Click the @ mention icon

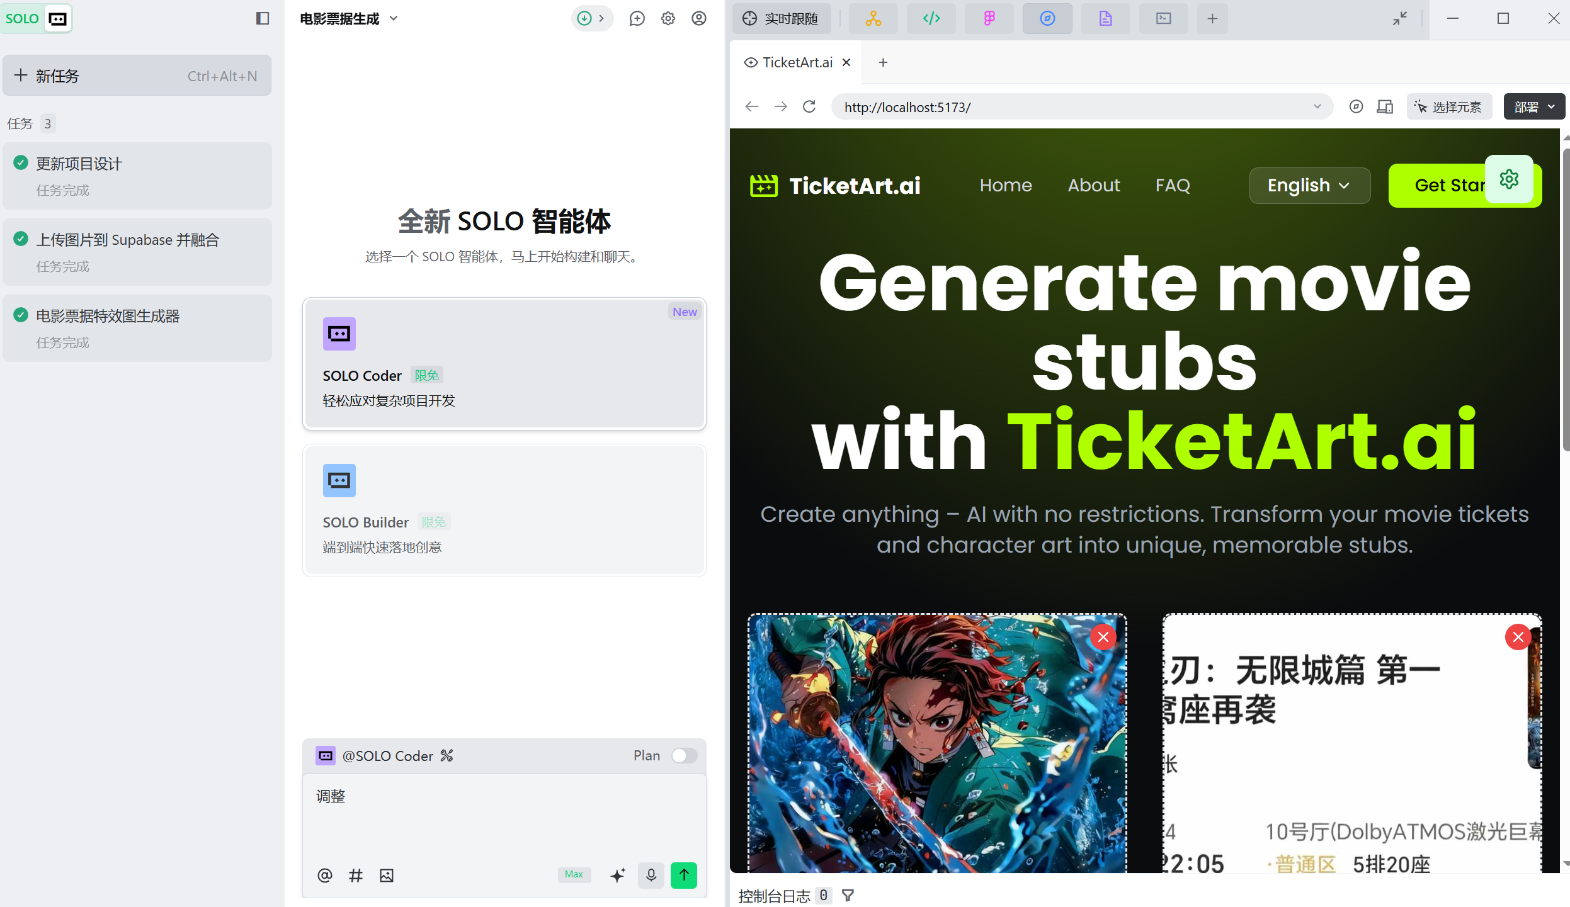click(x=325, y=875)
